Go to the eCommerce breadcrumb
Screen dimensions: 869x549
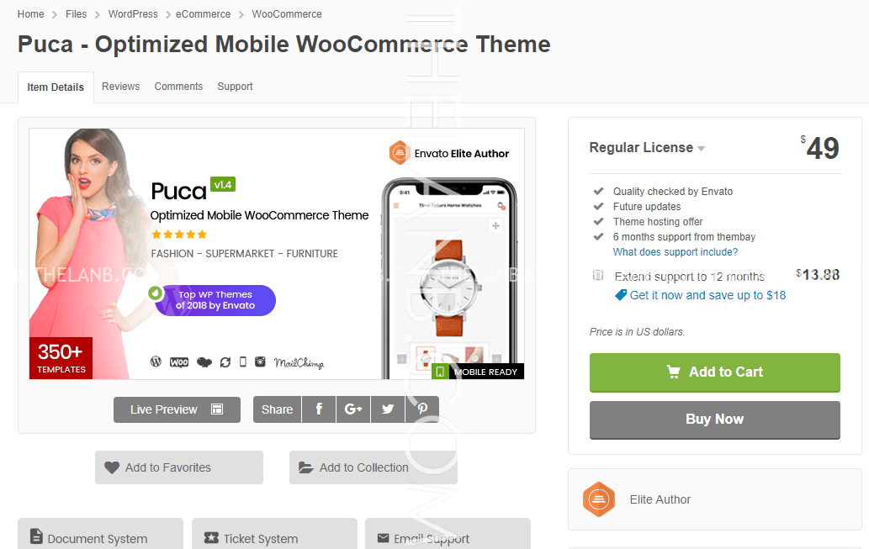[x=203, y=13]
